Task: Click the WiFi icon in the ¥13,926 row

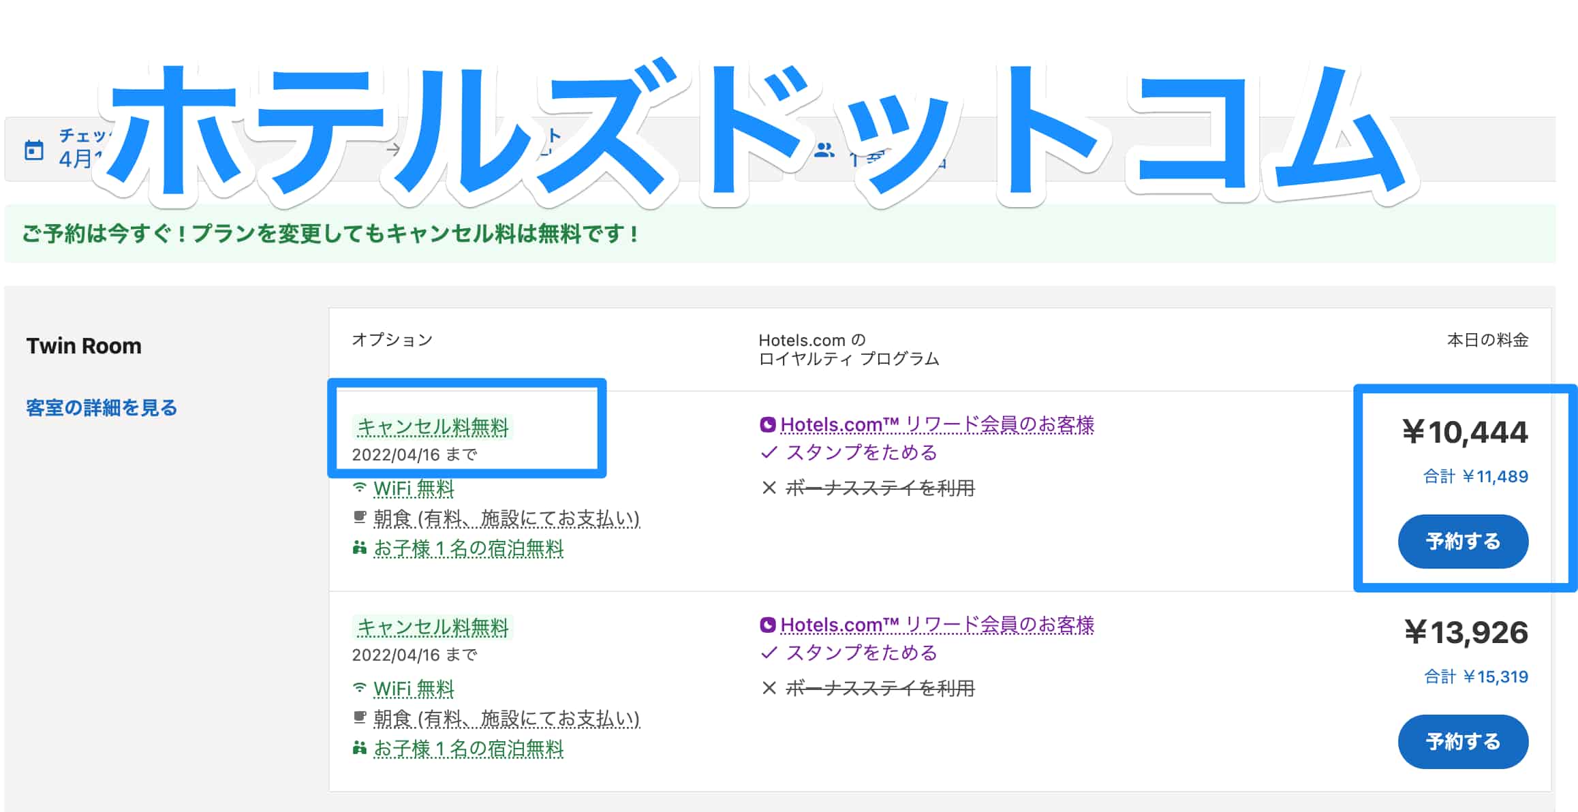Action: point(360,687)
